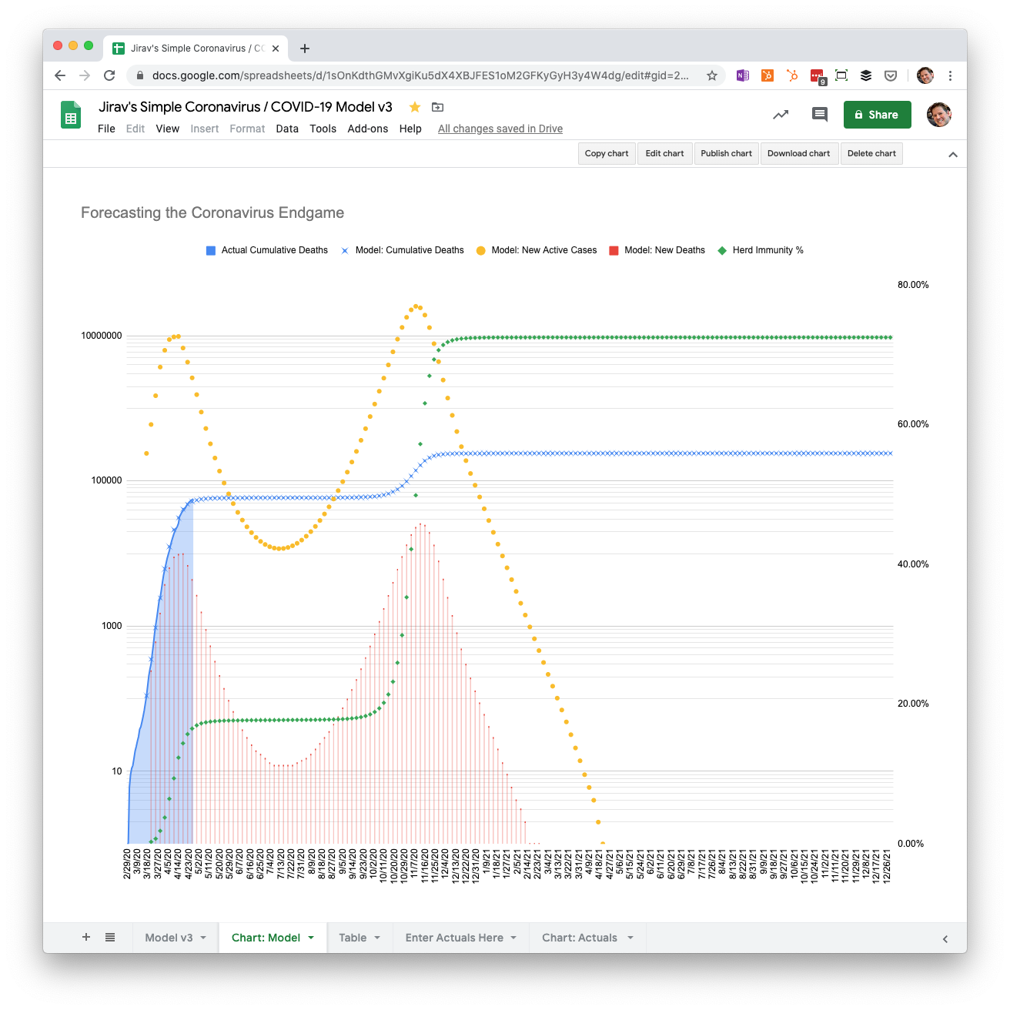Open the Data menu

pyautogui.click(x=287, y=129)
